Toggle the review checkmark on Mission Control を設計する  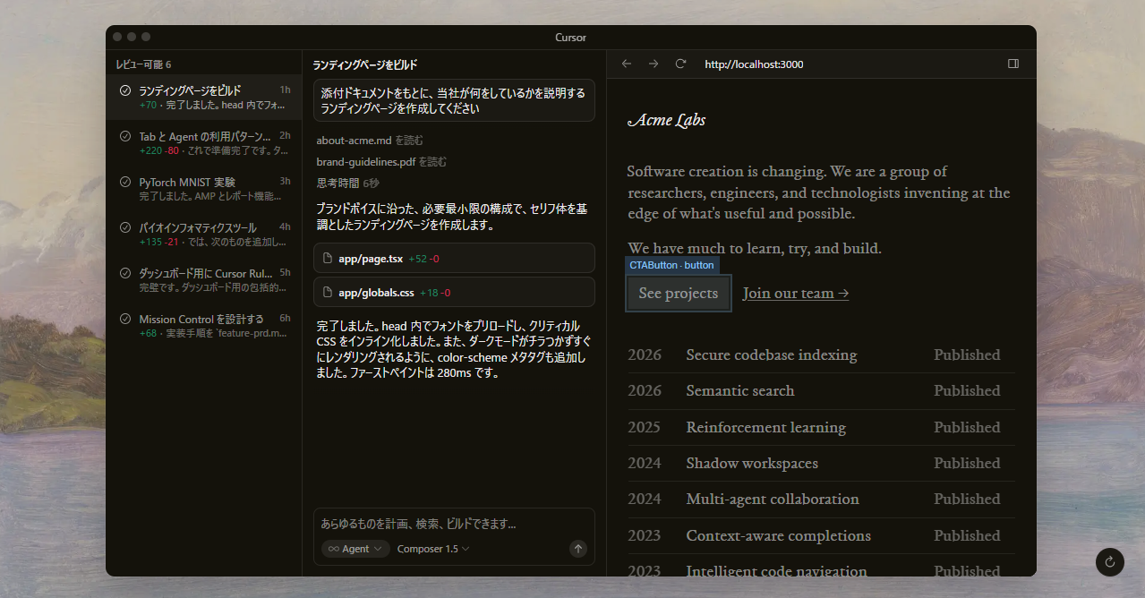tap(125, 318)
